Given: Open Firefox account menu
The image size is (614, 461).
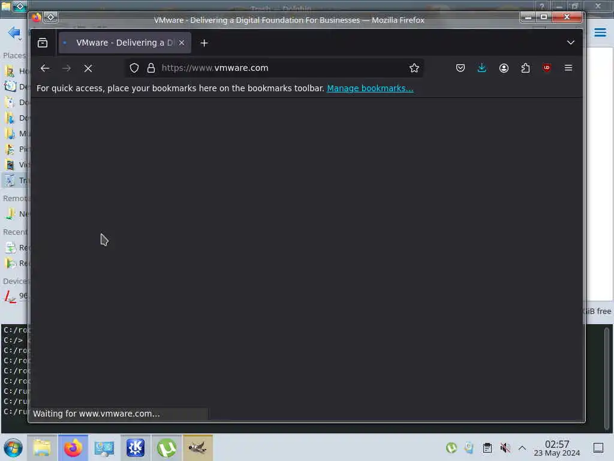Looking at the screenshot, I should coord(504,68).
